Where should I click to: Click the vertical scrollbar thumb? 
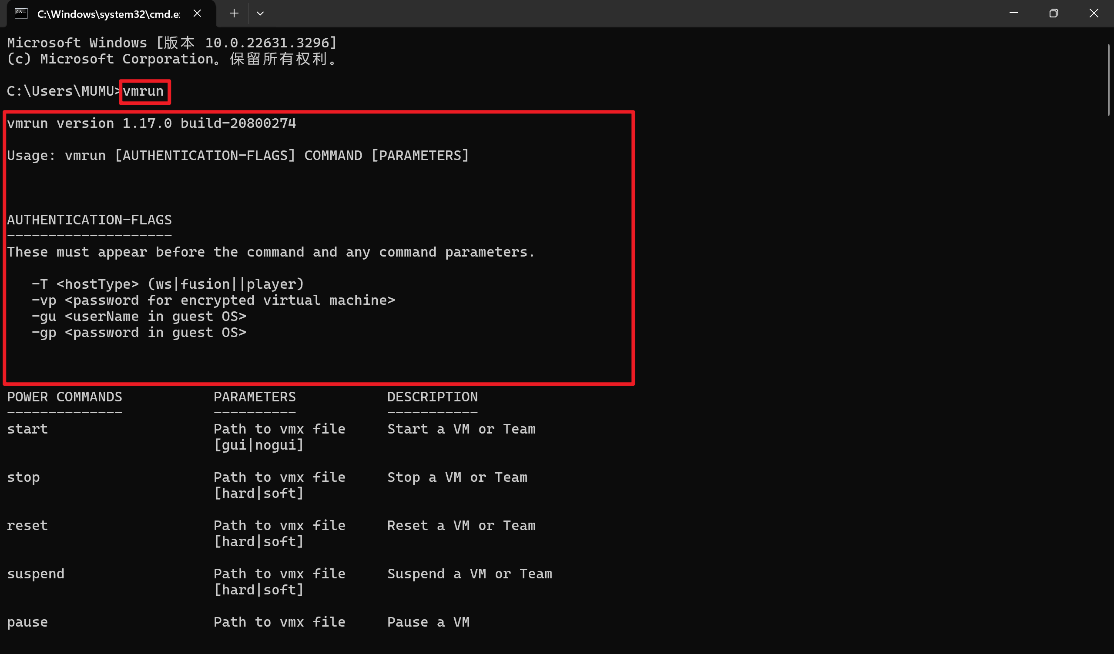(x=1108, y=80)
